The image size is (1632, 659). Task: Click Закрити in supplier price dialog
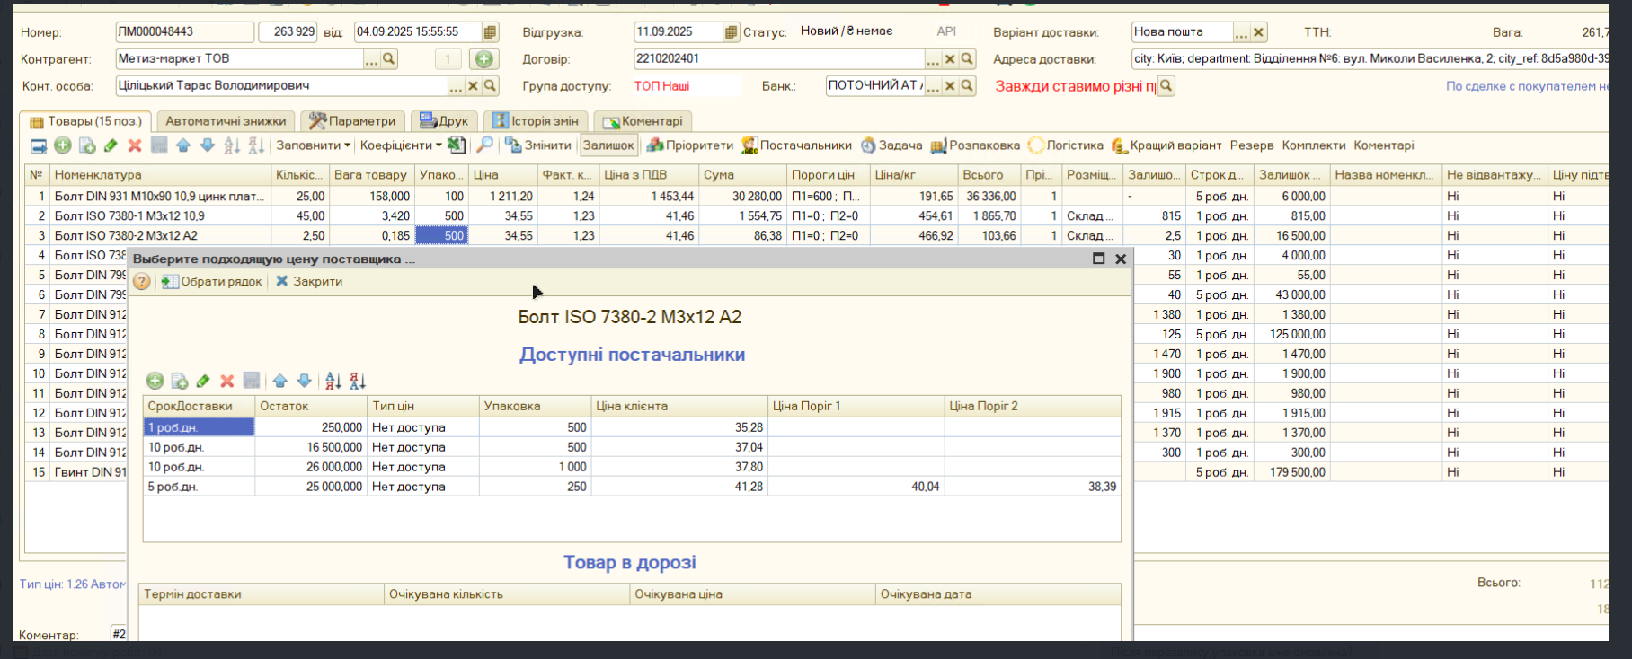click(308, 282)
